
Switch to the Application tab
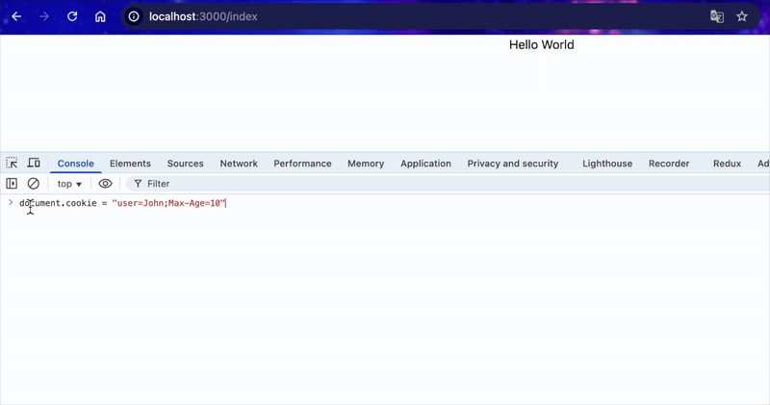pyautogui.click(x=425, y=164)
